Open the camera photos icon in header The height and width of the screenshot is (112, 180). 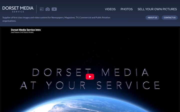pyautogui.click(x=48, y=9)
